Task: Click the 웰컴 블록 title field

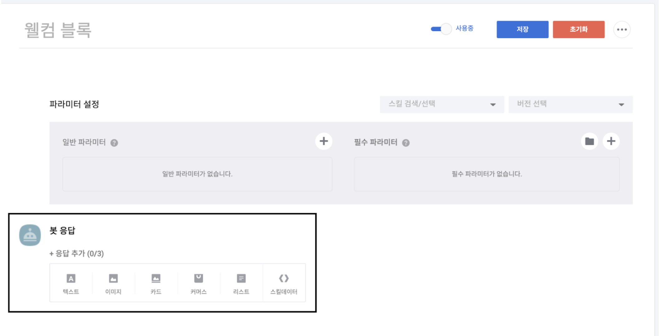Action: 58,30
